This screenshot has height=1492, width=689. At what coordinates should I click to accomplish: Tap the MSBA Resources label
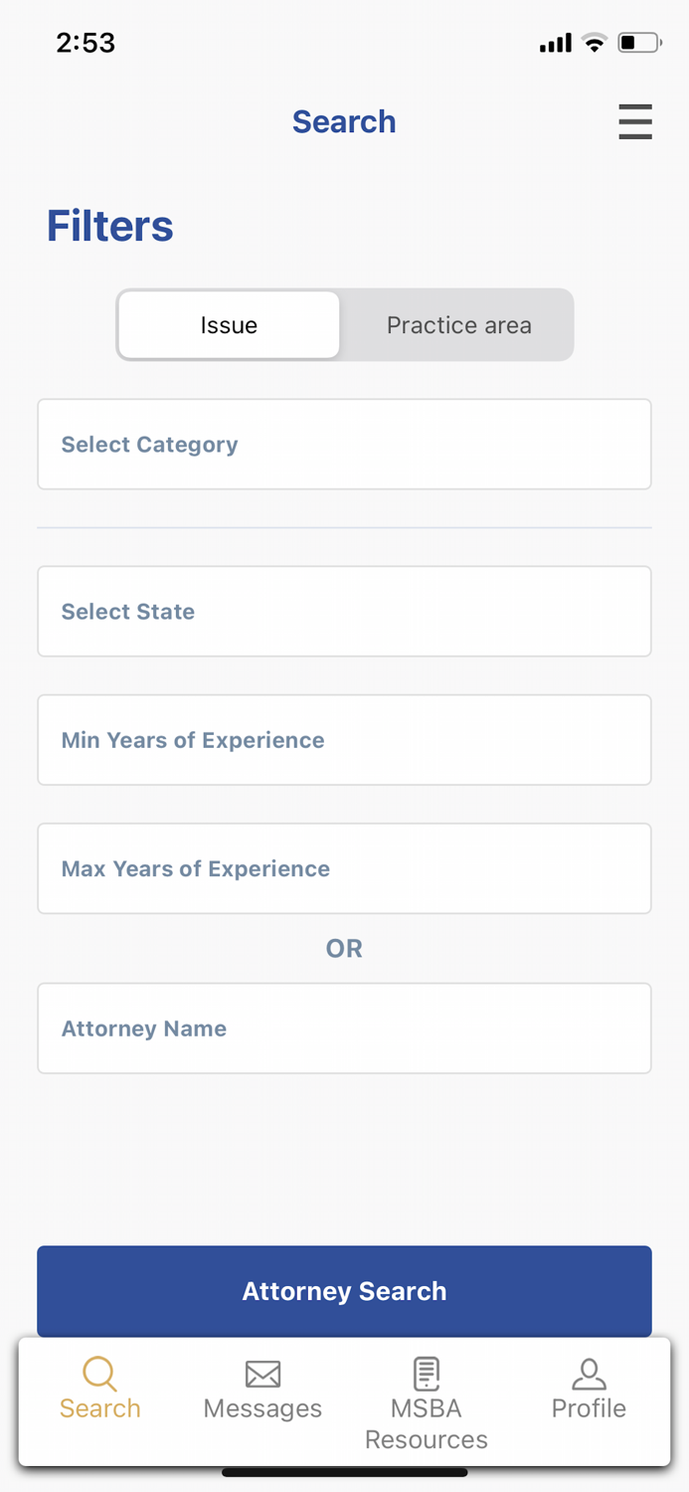coord(426,1423)
